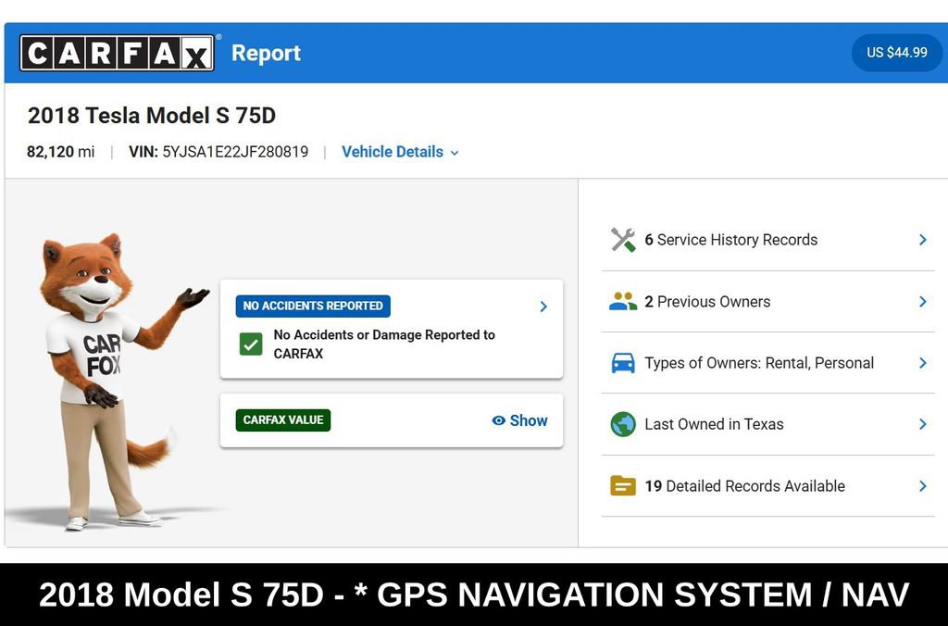Open the chevron for Detailed Records Available

point(923,485)
